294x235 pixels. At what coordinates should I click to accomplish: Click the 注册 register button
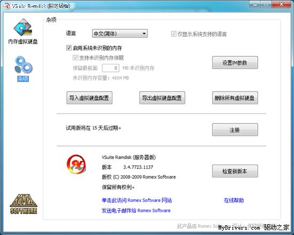[235, 129]
